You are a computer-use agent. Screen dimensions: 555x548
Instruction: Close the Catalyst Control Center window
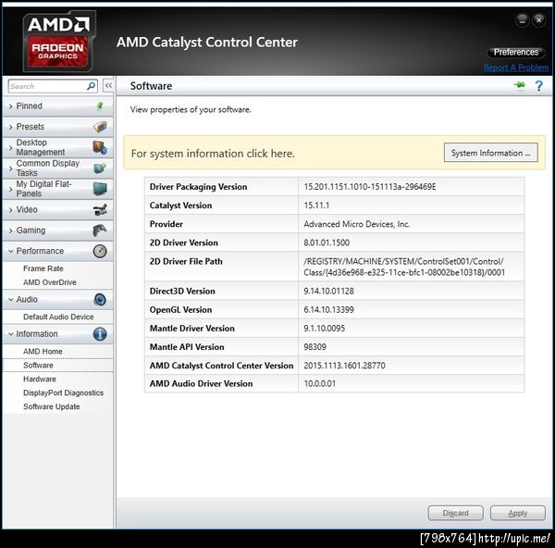(538, 20)
